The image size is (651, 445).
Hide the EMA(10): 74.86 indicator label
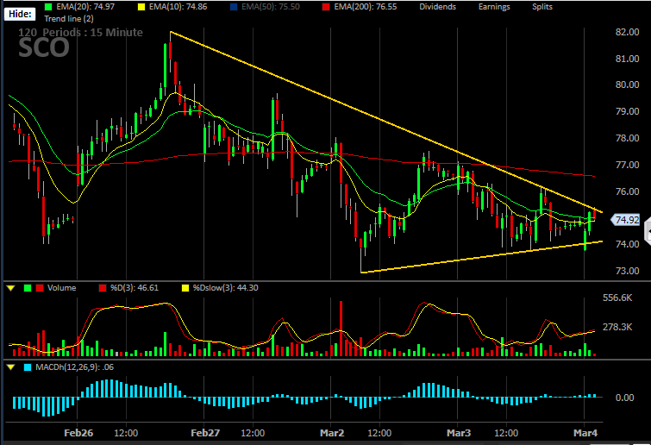[x=178, y=7]
